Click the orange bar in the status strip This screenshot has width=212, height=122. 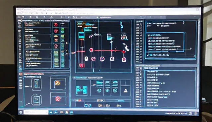(101, 100)
